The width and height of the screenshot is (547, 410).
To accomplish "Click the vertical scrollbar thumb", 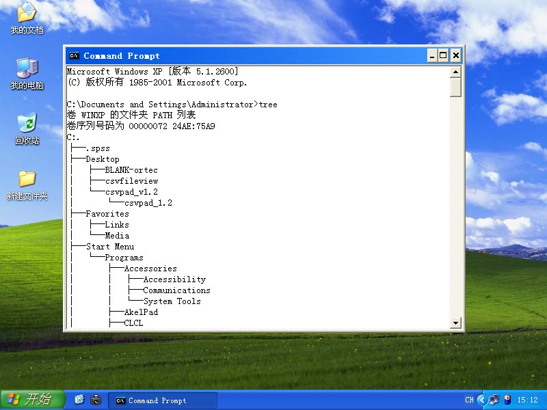I will (x=455, y=87).
